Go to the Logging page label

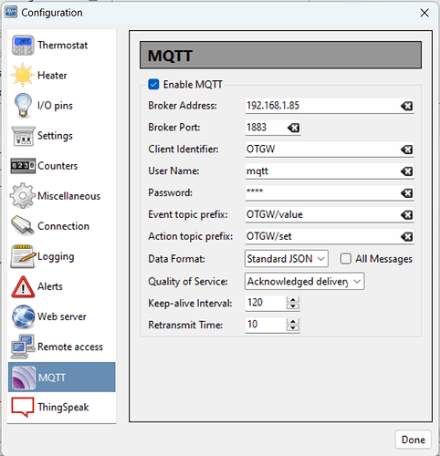pyautogui.click(x=56, y=257)
